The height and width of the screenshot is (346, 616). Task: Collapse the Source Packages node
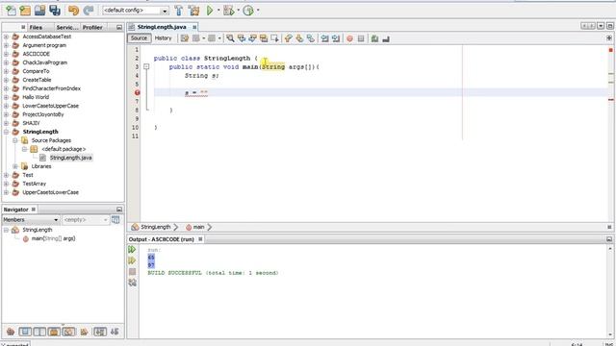15,140
